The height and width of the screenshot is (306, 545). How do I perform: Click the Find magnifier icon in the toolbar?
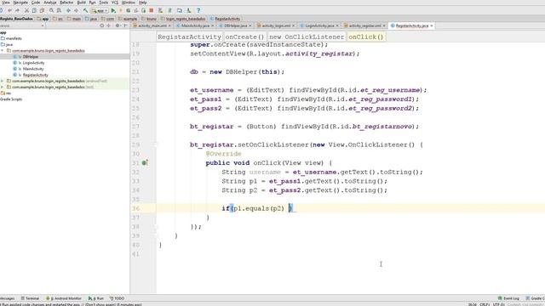(51, 11)
